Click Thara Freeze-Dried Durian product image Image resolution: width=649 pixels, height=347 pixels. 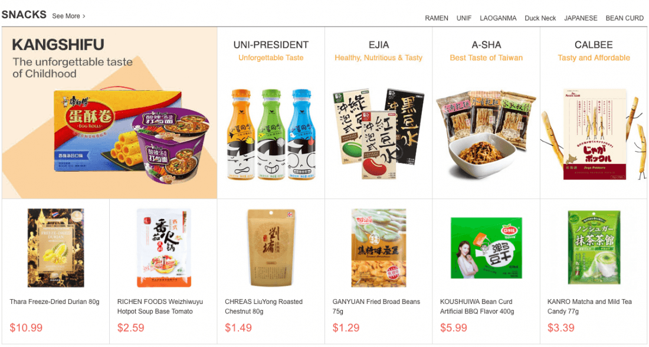click(x=56, y=248)
